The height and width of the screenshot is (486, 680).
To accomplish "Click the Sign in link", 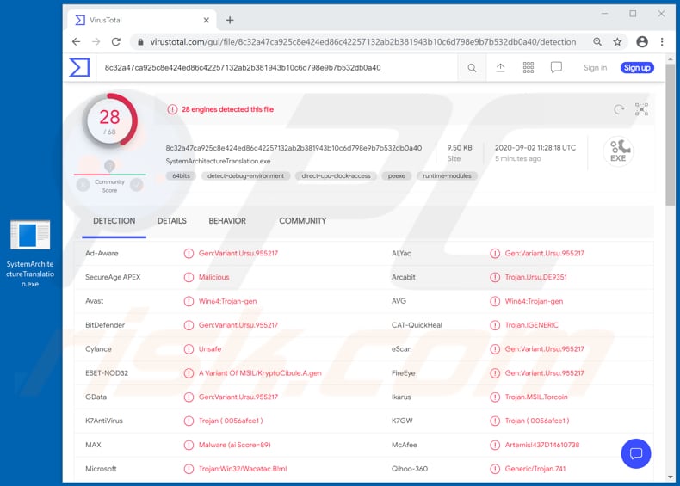I will tap(595, 68).
